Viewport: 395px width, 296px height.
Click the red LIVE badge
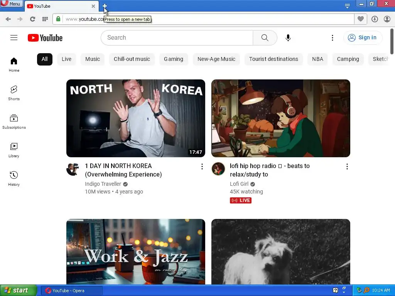click(241, 200)
